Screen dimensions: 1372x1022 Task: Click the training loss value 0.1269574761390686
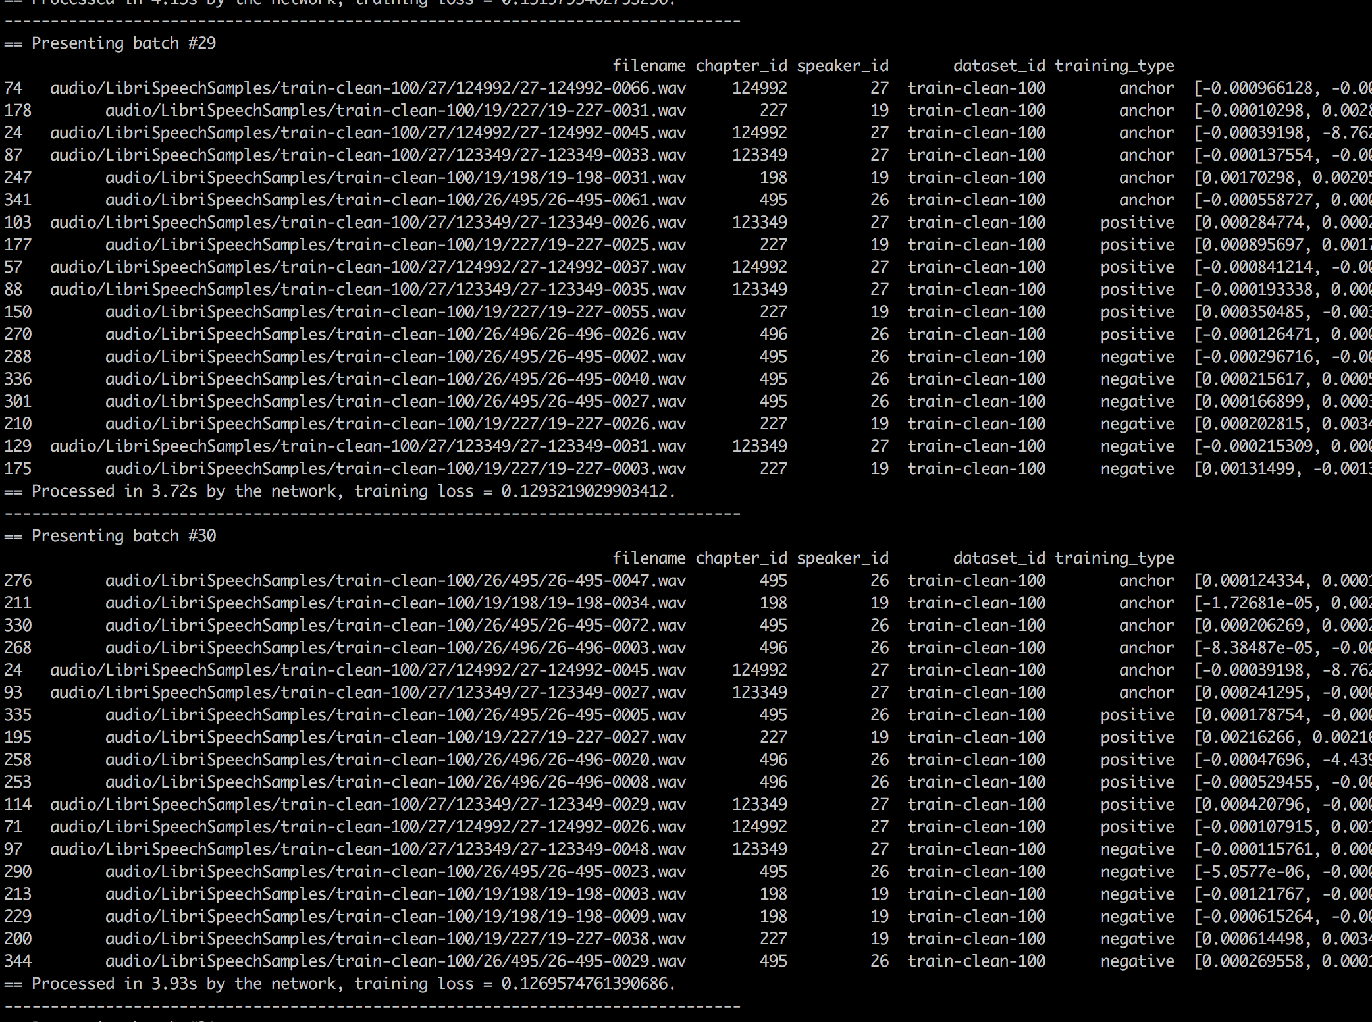pyautogui.click(x=584, y=984)
